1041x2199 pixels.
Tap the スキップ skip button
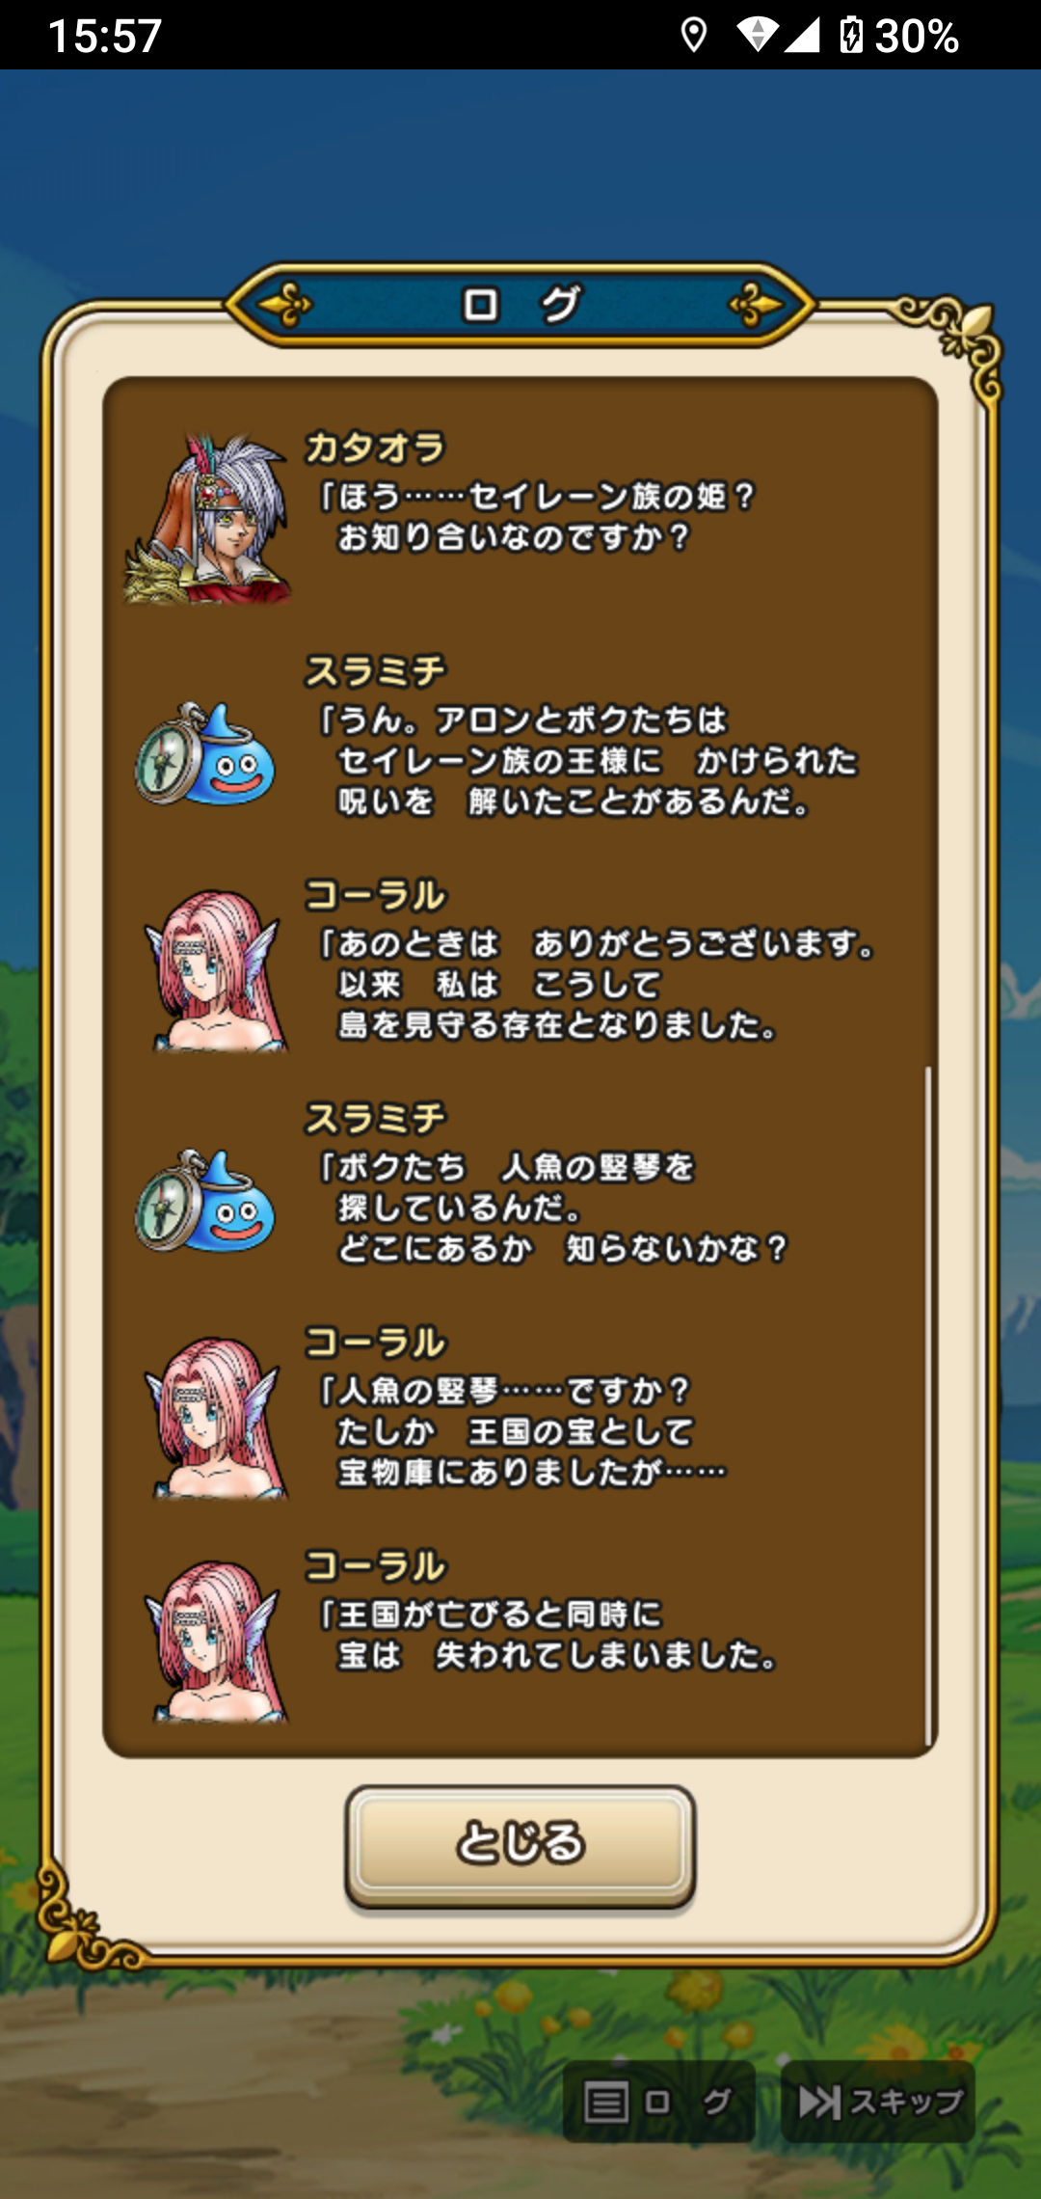pos(878,2103)
